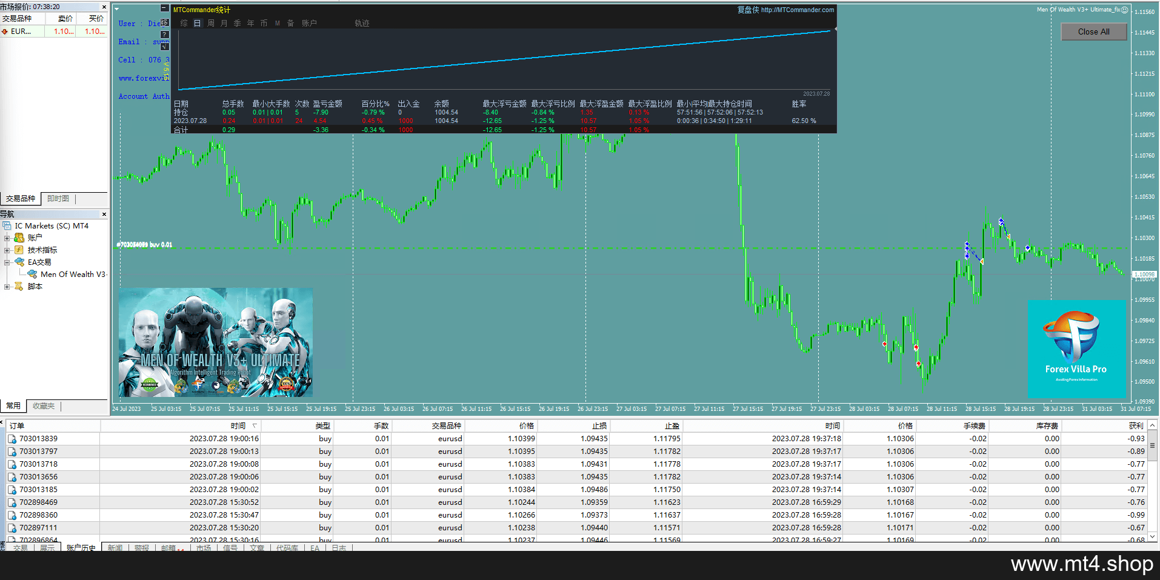This screenshot has width=1160, height=580.
Task: Switch to the 常用 tab in Navigator
Action: 13,406
